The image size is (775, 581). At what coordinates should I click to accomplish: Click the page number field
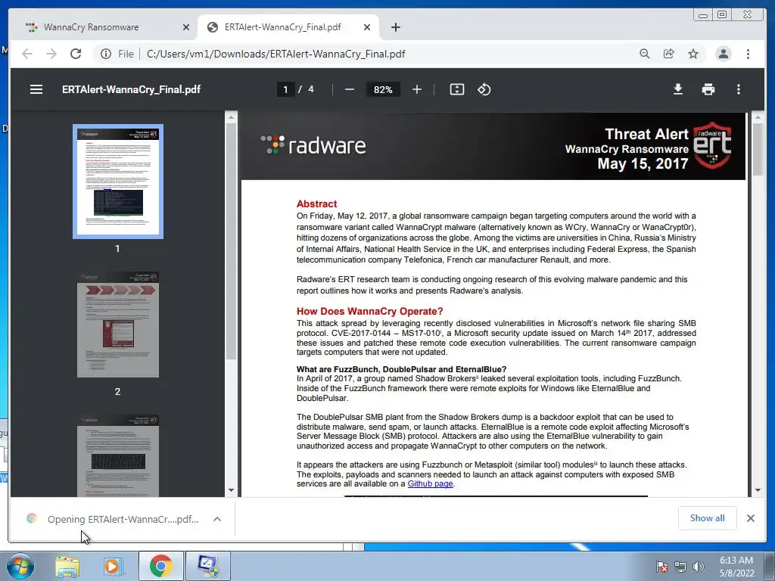(x=285, y=89)
